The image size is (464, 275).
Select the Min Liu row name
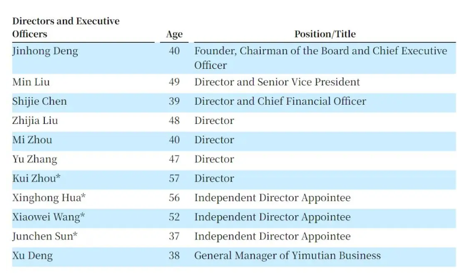(x=31, y=82)
